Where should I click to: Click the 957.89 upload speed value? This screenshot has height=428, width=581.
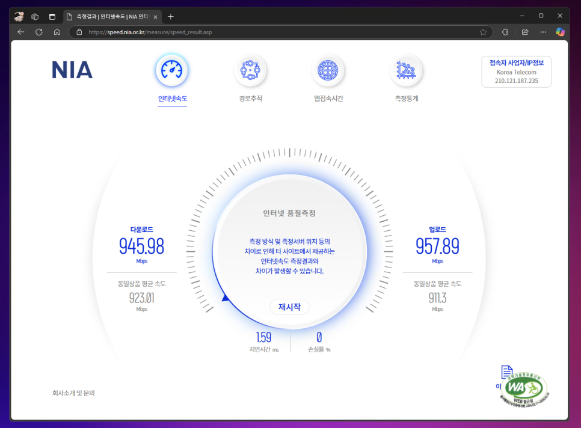click(x=437, y=246)
